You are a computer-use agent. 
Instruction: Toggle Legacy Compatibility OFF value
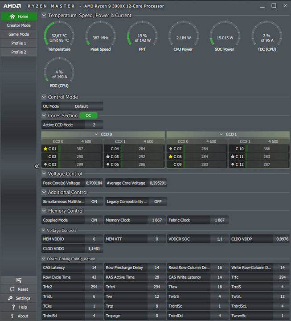[158, 202]
